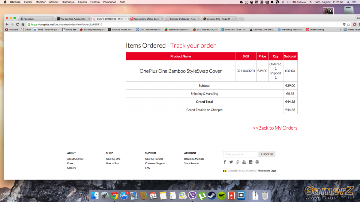This screenshot has width=360, height=202.
Task: Open OnePlus Facebook page icon in footer
Action: (x=225, y=162)
